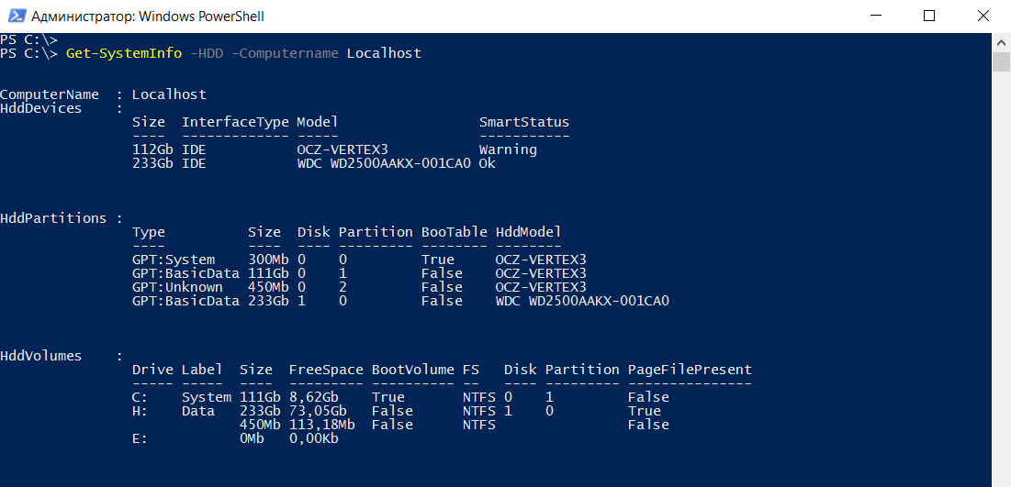The image size is (1011, 487).
Task: Click the -HDD parameter in the command
Action: [x=207, y=53]
